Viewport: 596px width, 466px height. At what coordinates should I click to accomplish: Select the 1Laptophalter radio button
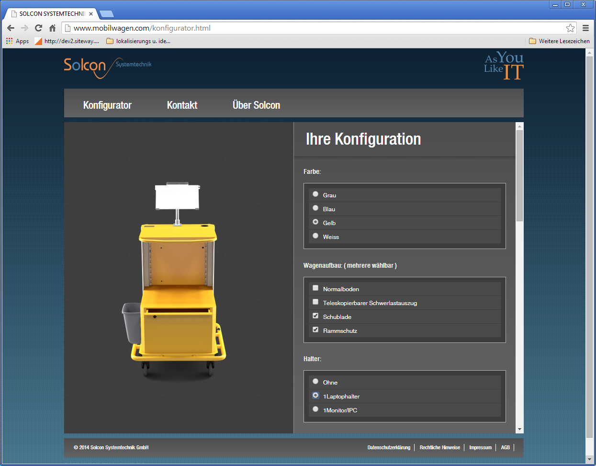(315, 395)
